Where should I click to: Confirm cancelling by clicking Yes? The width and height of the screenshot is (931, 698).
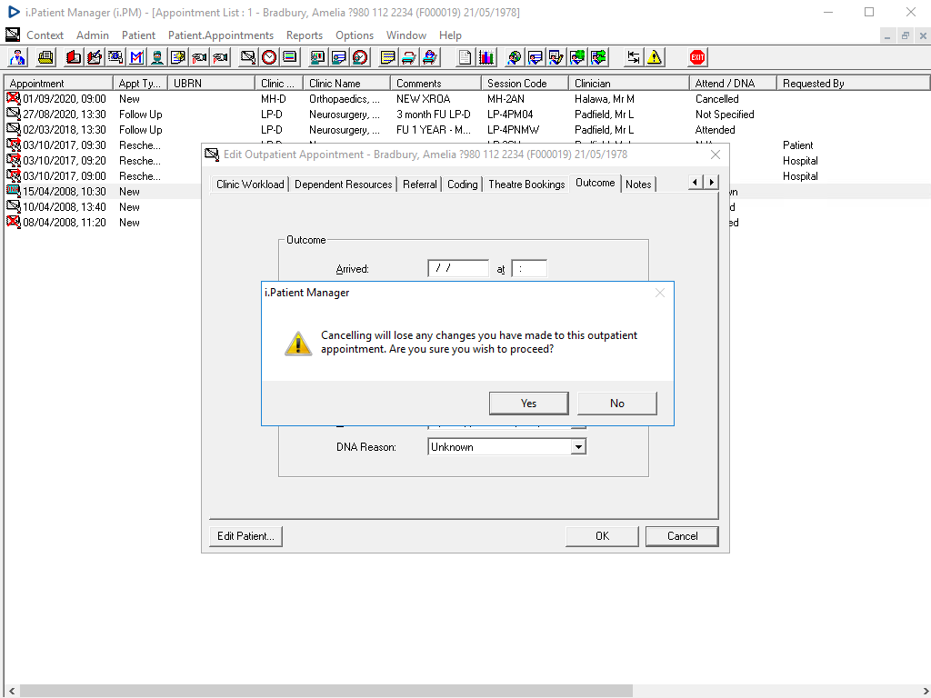point(528,404)
